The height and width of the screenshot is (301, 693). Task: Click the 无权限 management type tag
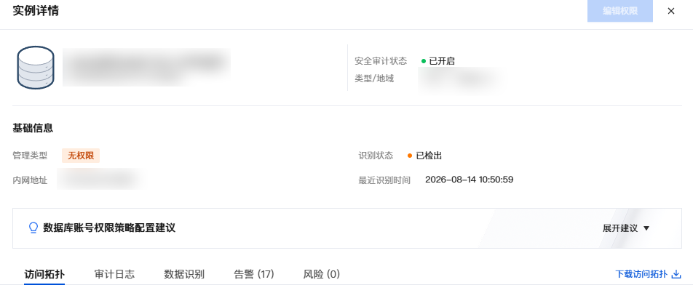[x=81, y=156]
